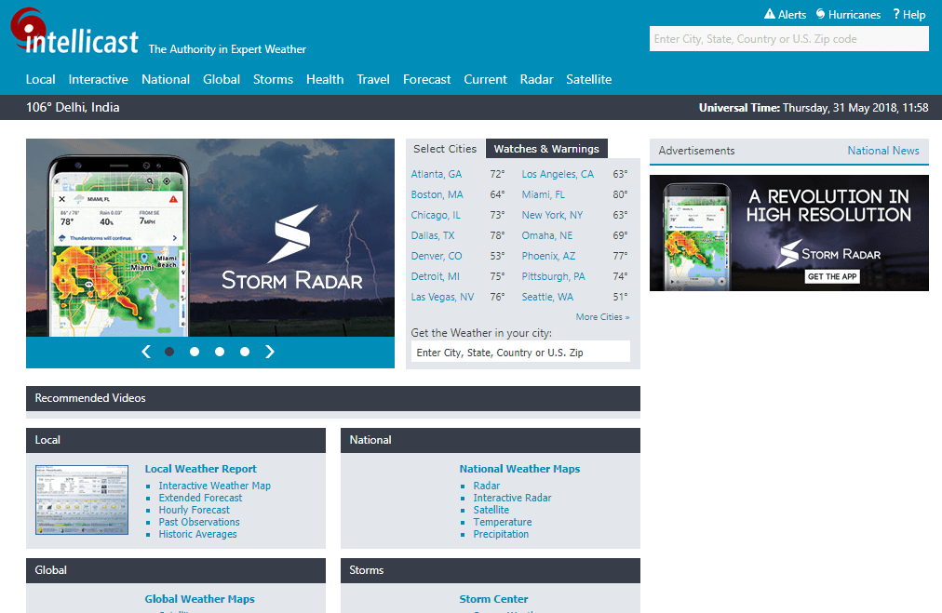Open the Help question mark link
942x613 pixels.
pyautogui.click(x=908, y=14)
